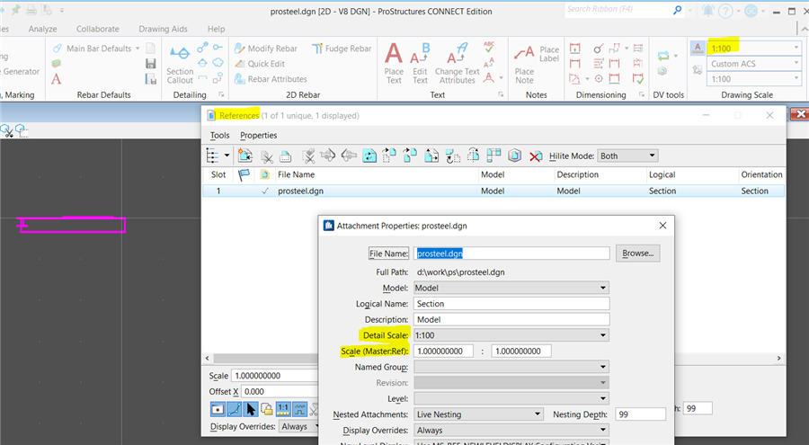Open the Tools menu in References
809x445 pixels.
(220, 135)
